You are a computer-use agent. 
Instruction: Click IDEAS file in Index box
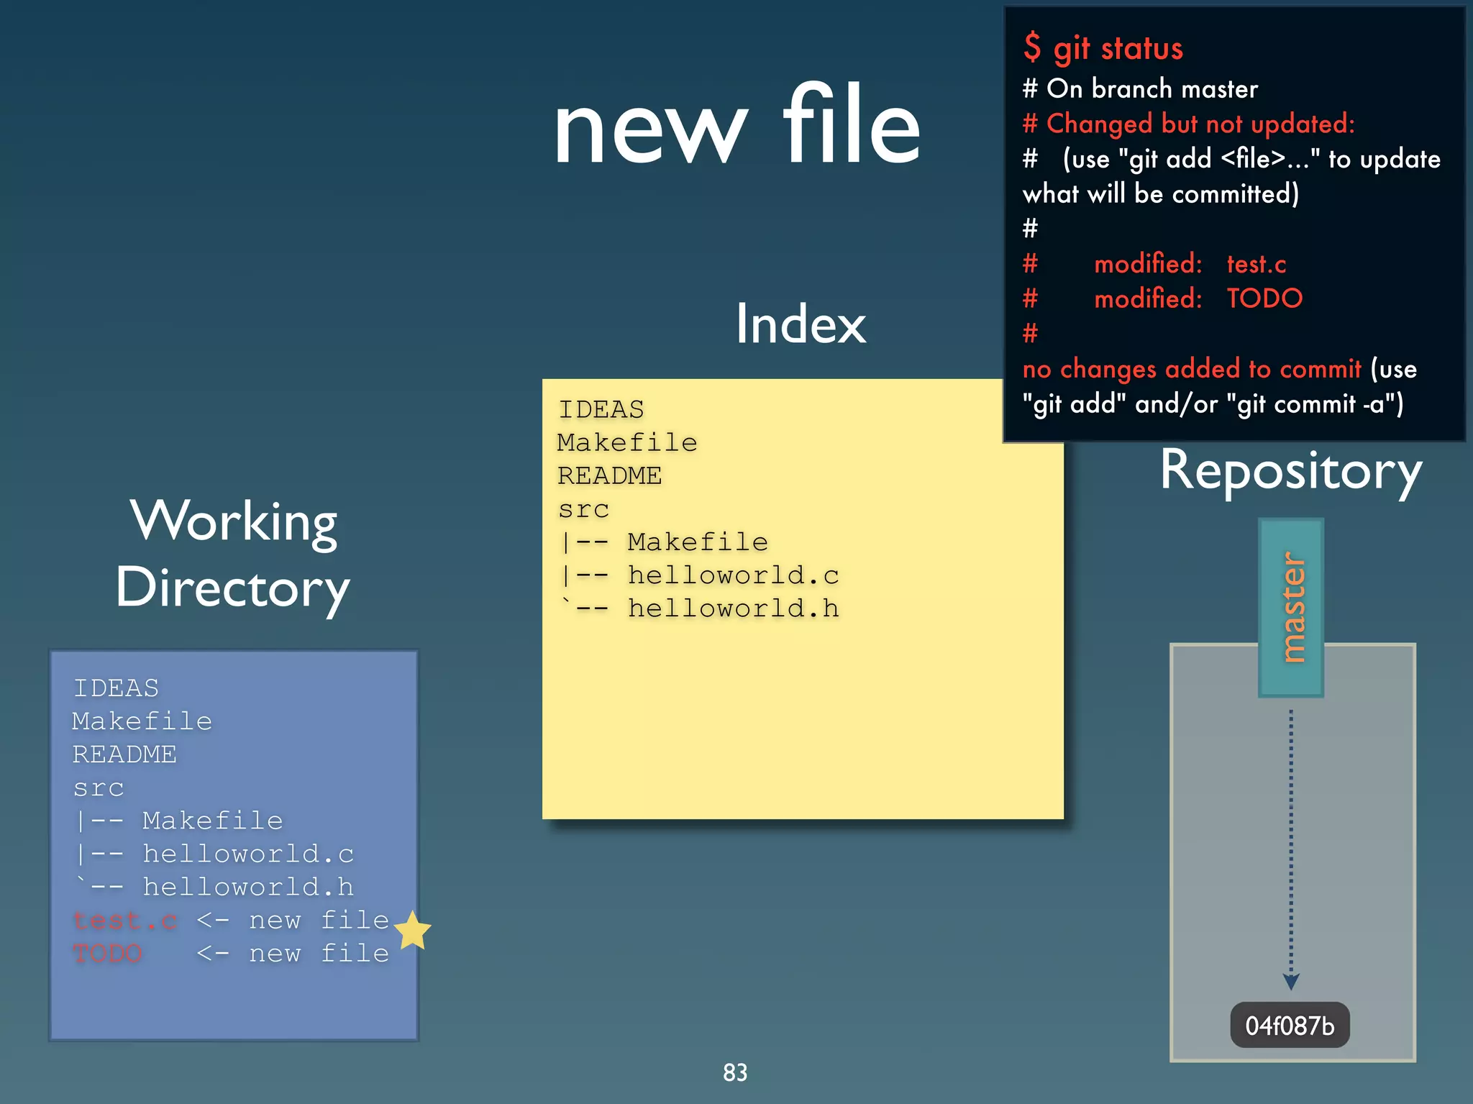[601, 409]
